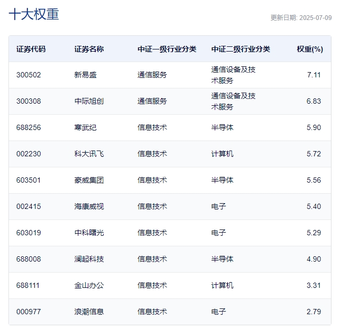
Task: Click 电子 in the 海康威视 row
Action: click(x=218, y=206)
